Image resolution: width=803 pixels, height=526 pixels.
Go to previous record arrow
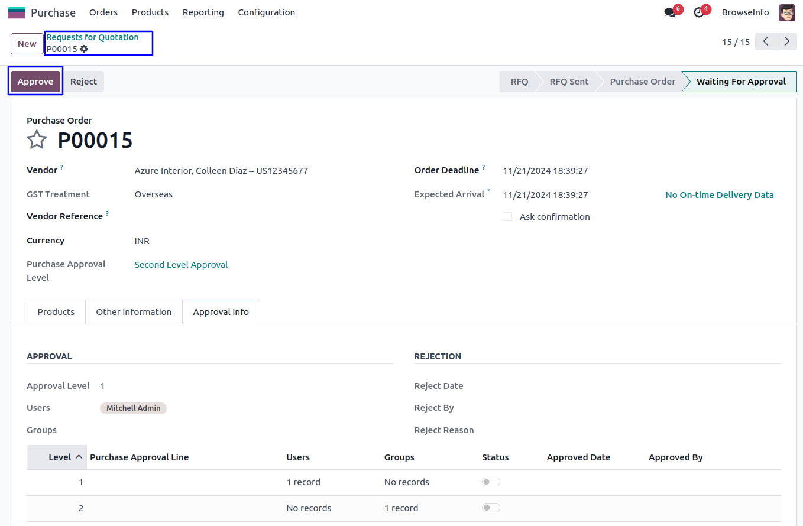766,41
